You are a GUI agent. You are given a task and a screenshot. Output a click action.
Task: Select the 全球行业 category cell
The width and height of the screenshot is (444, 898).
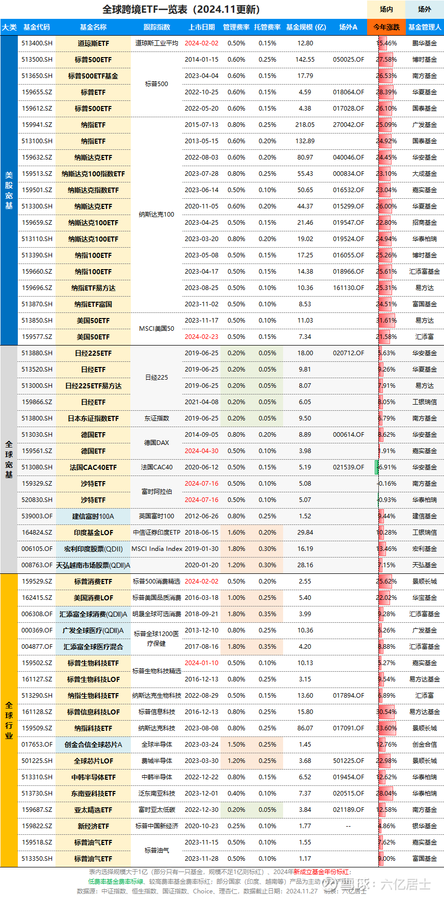pyautogui.click(x=9, y=720)
